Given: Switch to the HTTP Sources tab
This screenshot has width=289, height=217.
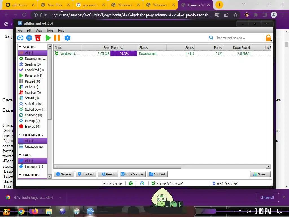Looking at the screenshot, I should (133, 174).
